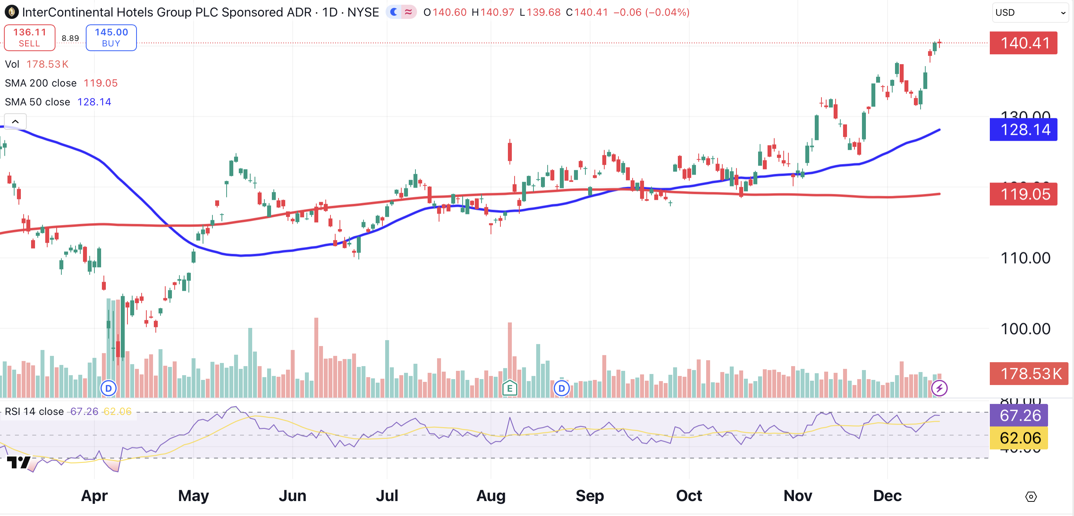Open the USD currency dropdown

pyautogui.click(x=1030, y=13)
